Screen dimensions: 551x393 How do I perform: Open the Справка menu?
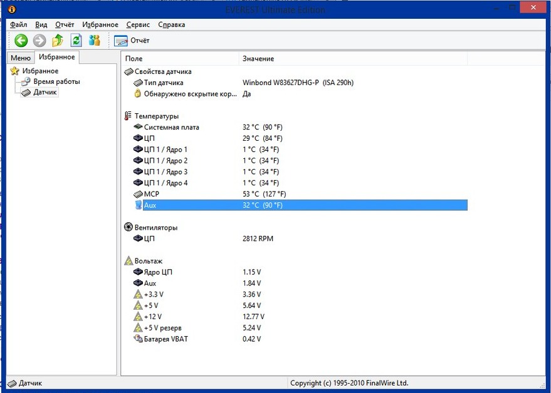tap(171, 25)
